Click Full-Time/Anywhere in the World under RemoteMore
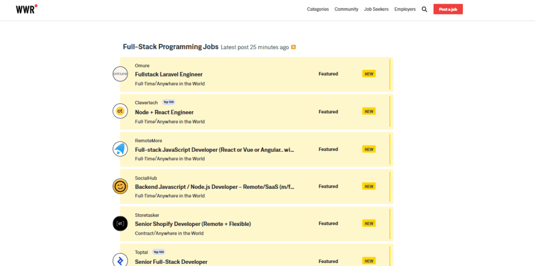This screenshot has width=535, height=266. click(x=170, y=159)
